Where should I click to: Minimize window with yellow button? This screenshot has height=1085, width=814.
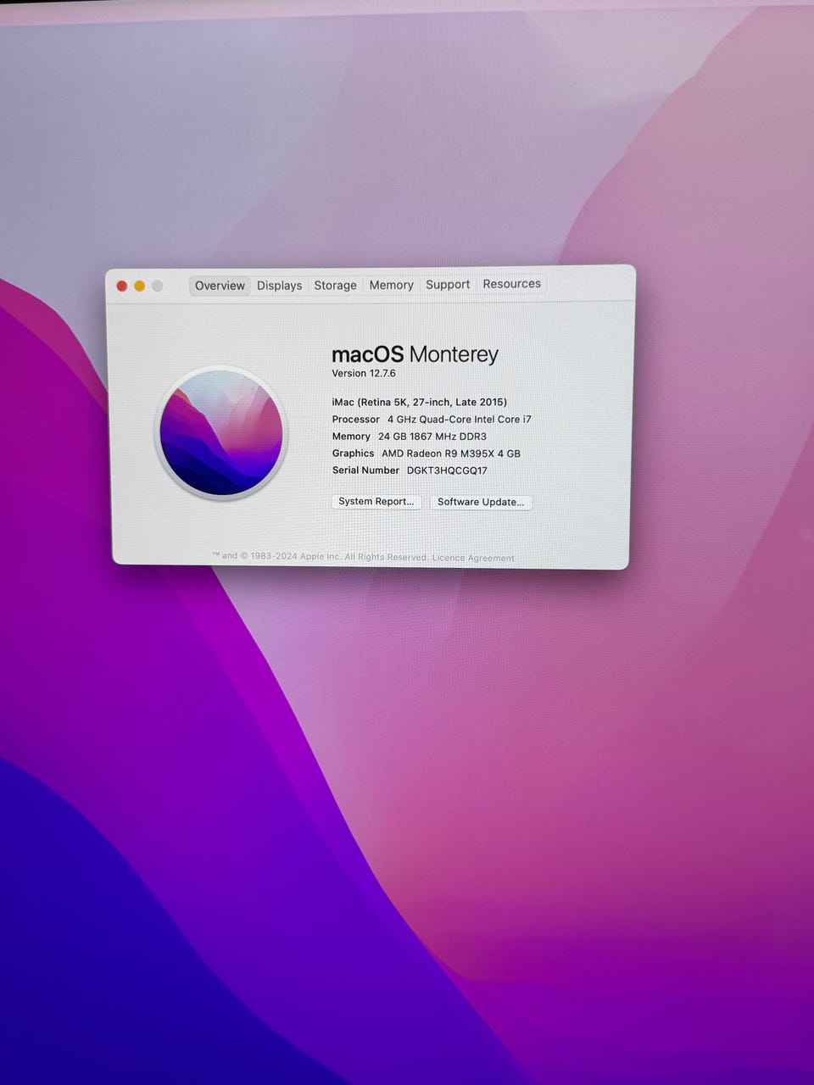140,286
